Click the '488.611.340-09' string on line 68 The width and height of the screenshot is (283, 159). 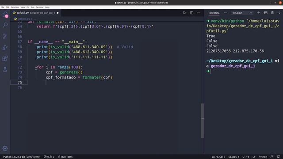pyautogui.click(x=89, y=47)
